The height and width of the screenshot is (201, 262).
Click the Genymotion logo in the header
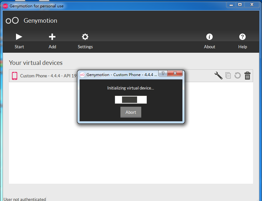[x=12, y=21]
